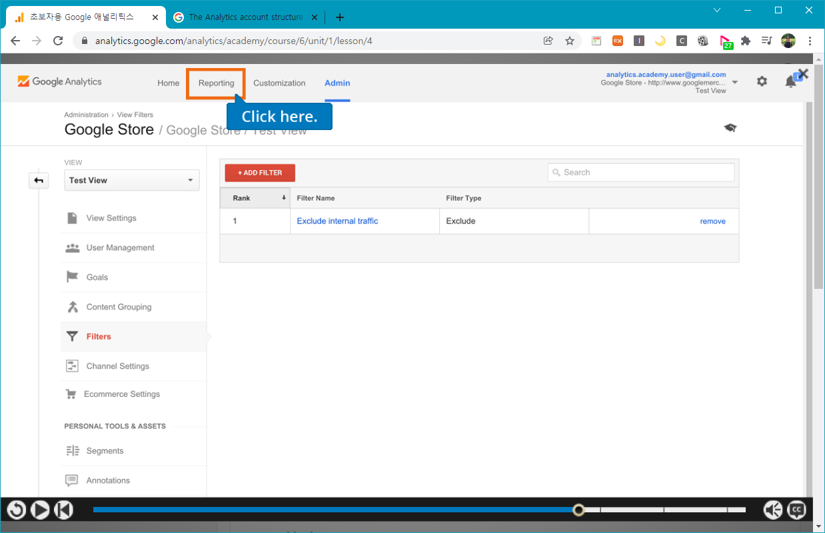
Task: Click the View Settings document icon
Action: [72, 218]
